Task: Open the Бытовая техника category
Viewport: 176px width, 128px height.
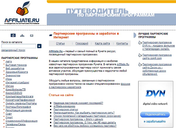Action: point(16,65)
